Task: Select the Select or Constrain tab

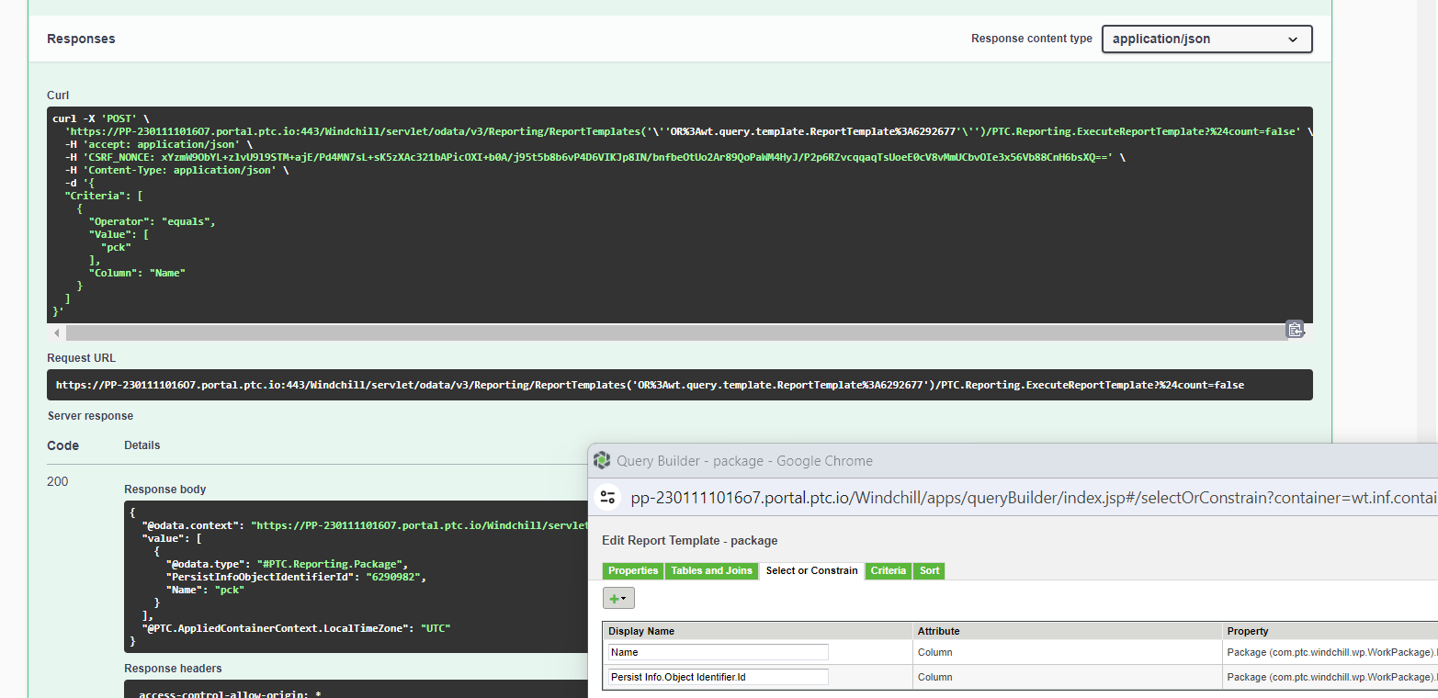Action: [811, 570]
